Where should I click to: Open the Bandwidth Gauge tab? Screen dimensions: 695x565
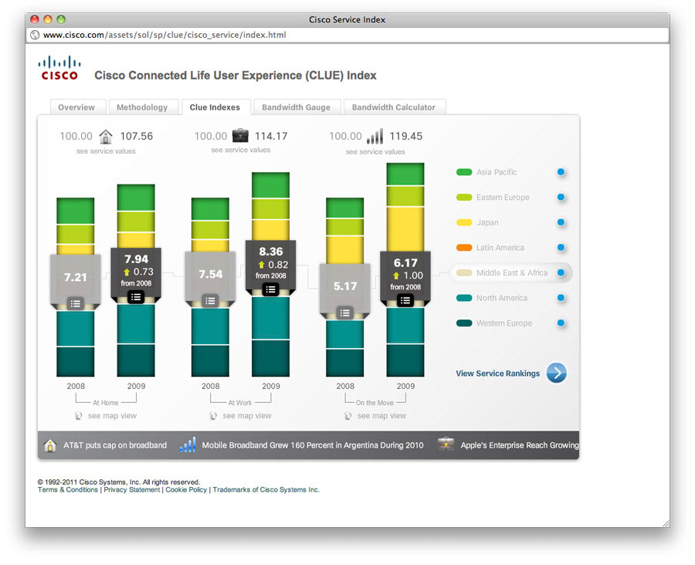(x=297, y=107)
